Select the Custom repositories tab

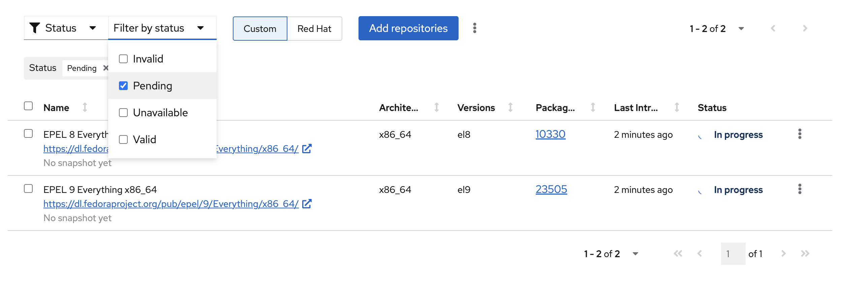click(260, 29)
